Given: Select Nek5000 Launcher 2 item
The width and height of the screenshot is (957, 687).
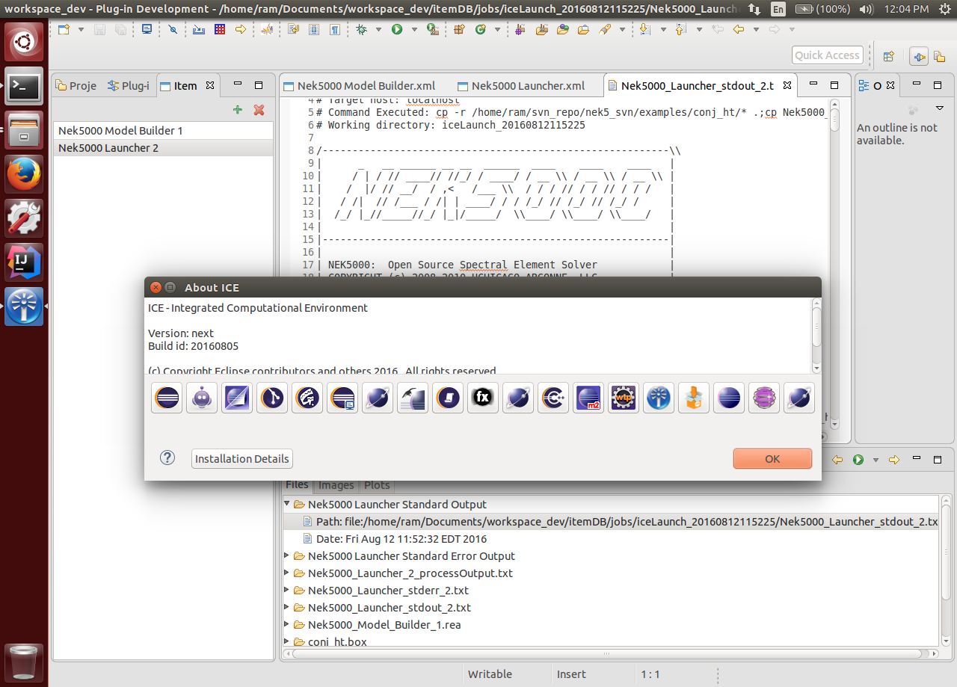Looking at the screenshot, I should 163,148.
